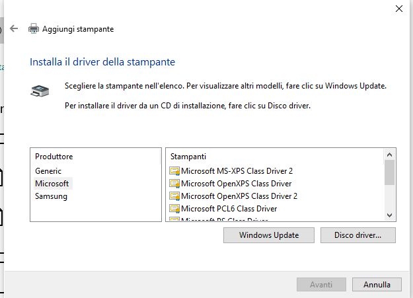Click the Stampanti scrollbar thumb
This screenshot has height=298, width=413.
point(390,172)
